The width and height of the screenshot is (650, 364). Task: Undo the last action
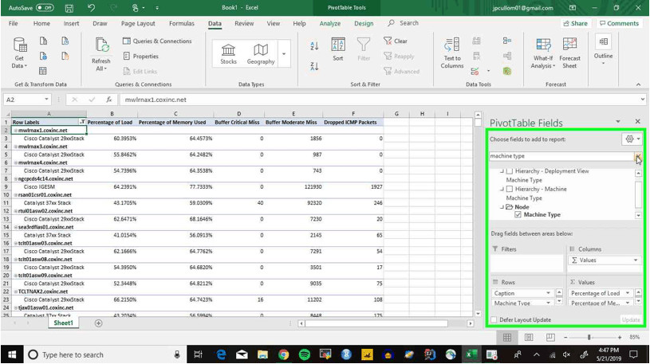pyautogui.click(x=91, y=8)
